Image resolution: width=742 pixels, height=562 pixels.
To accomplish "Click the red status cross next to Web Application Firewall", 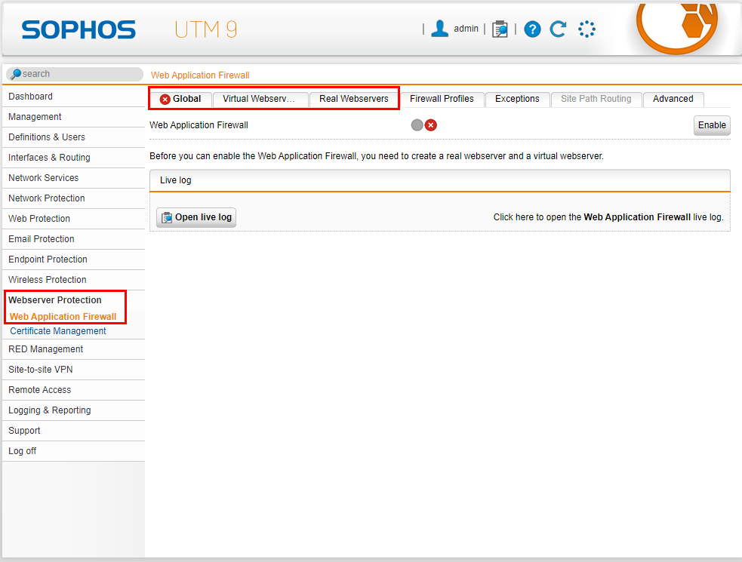I will pos(431,125).
